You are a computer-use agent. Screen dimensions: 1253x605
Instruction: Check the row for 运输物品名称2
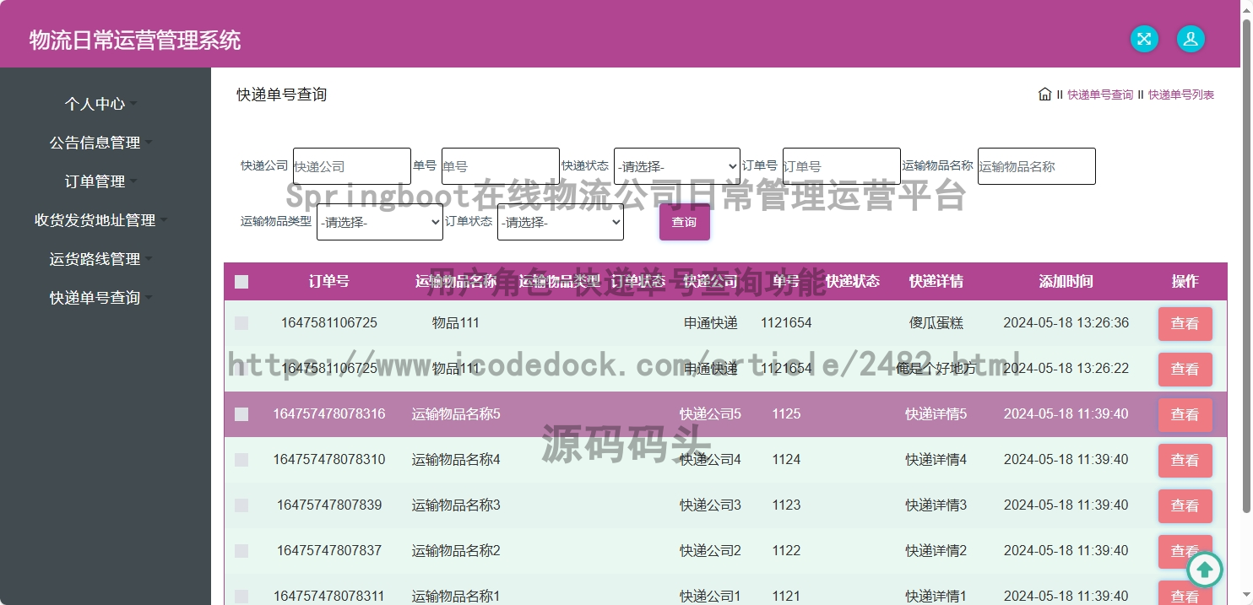[x=241, y=551]
